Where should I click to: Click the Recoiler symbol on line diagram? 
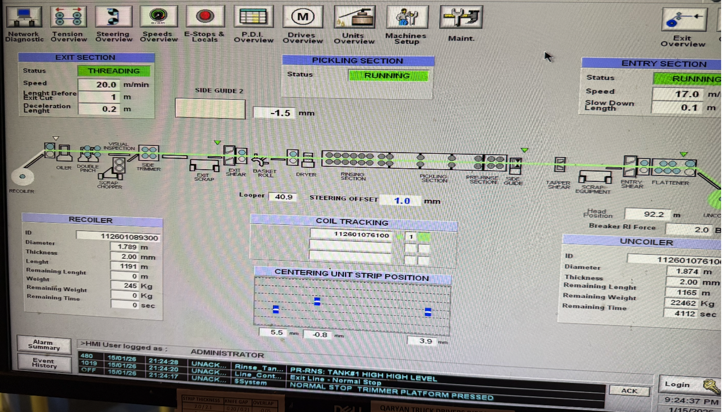(x=22, y=177)
